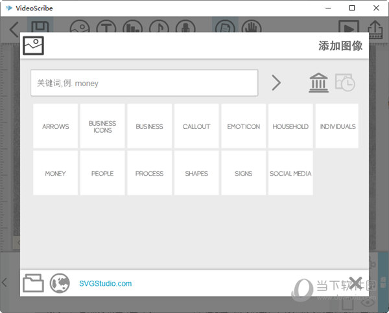Open the BUSINESS ICONS category
This screenshot has height=313, width=389.
102,126
